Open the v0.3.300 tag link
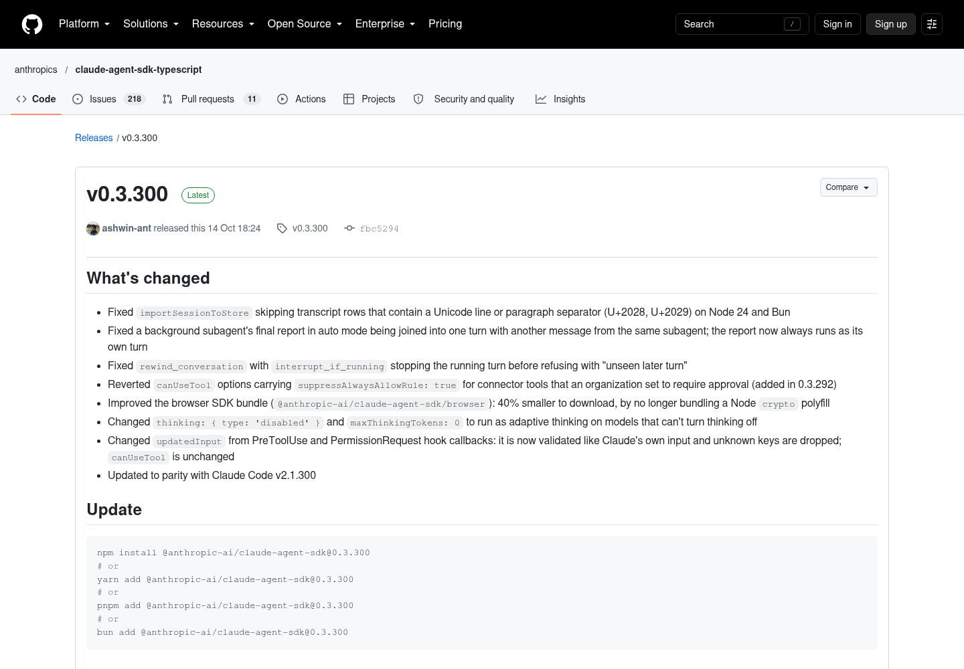The image size is (964, 669). click(x=310, y=228)
